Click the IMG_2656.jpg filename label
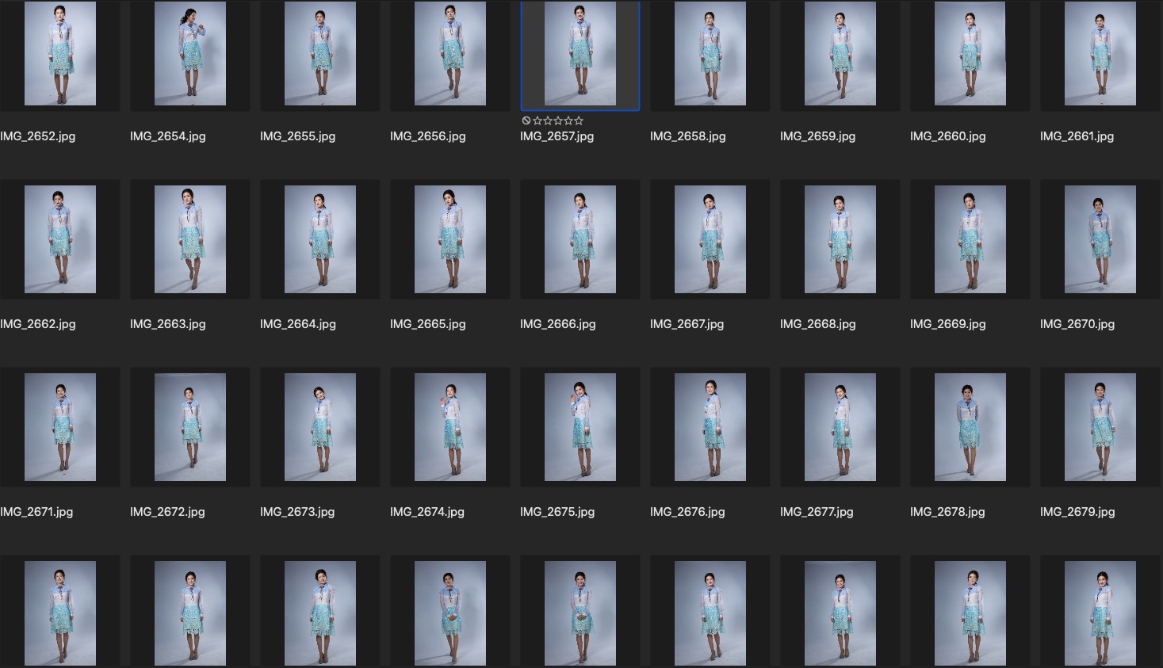The height and width of the screenshot is (668, 1163). tap(427, 136)
